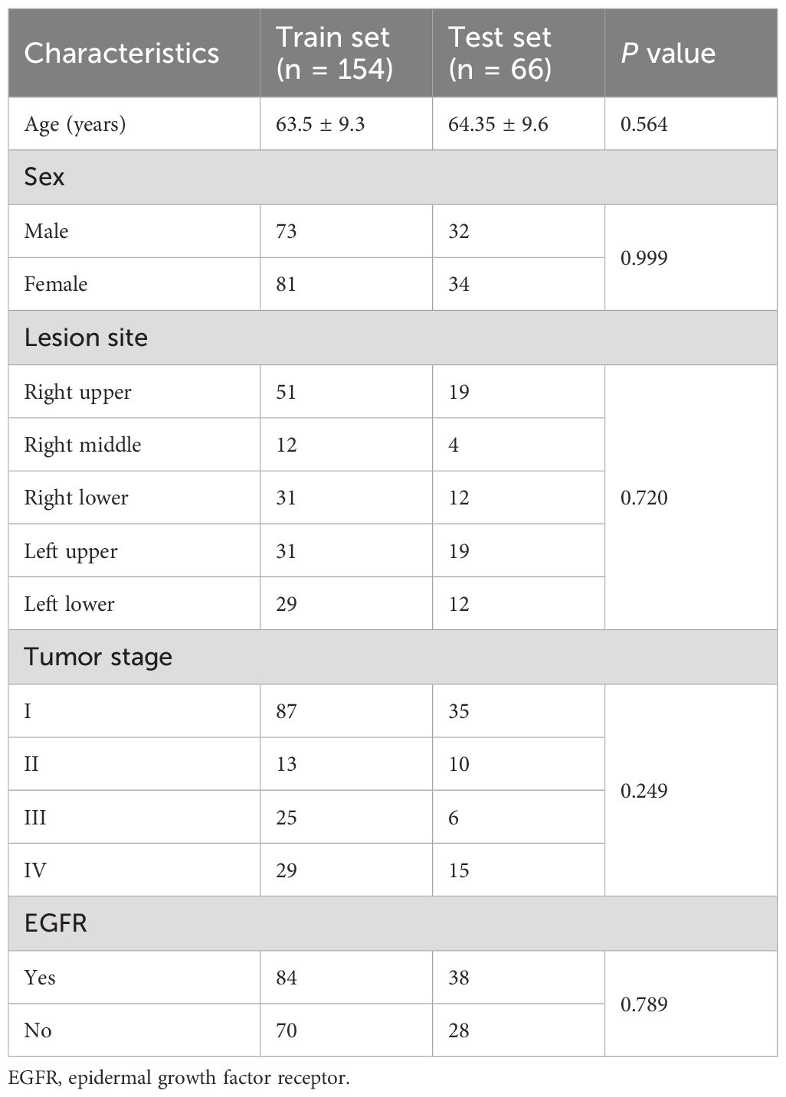Select the Tumor stage section heading
This screenshot has width=786, height=1097.
pos(98,657)
